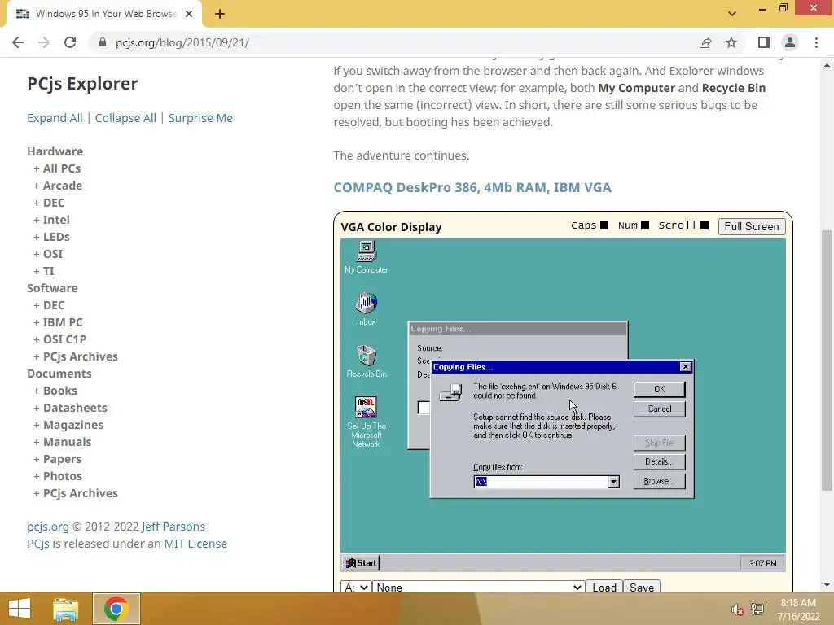Click the Scroll indicator light
Screen dimensions: 834x625
point(705,225)
